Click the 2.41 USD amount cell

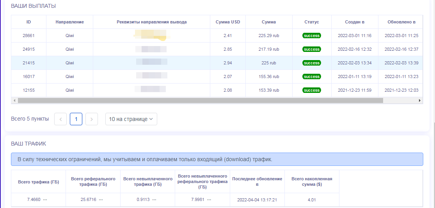click(228, 36)
